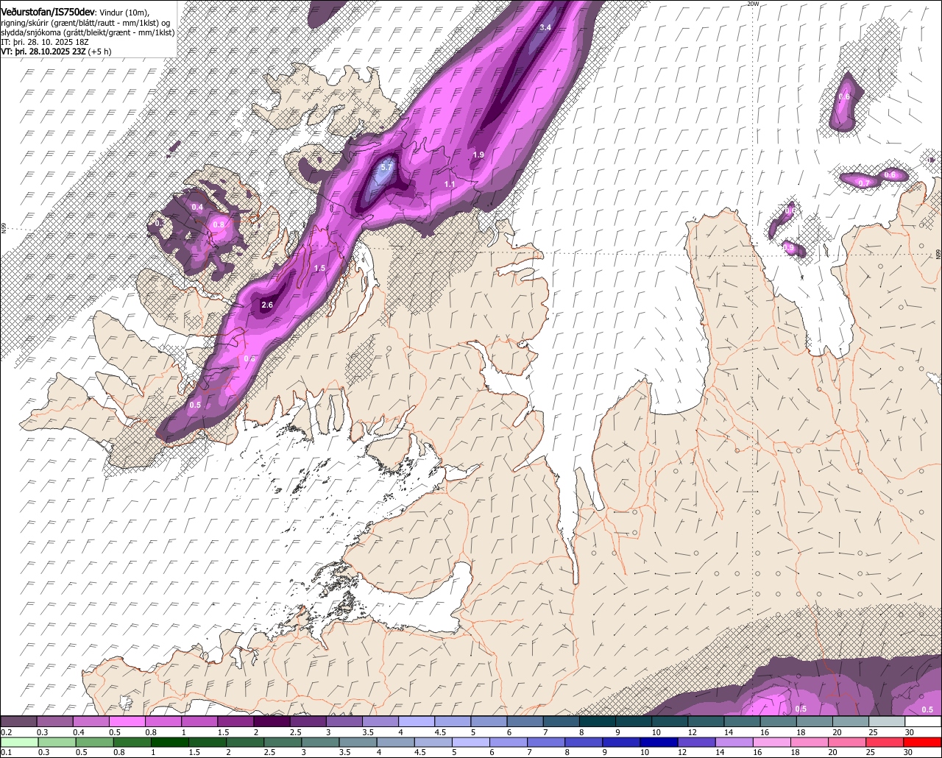Click the '1.5' map value within the purple band
Viewport: 942px width, 758px height.
click(319, 268)
